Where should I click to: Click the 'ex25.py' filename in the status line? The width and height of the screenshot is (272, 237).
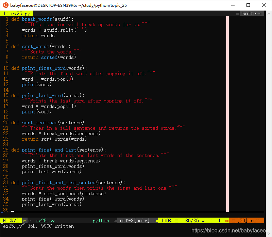(45, 221)
